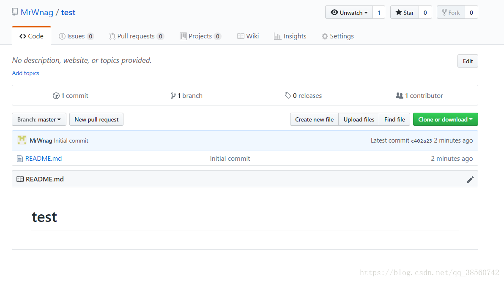Click the Projects counter badge

tap(218, 36)
